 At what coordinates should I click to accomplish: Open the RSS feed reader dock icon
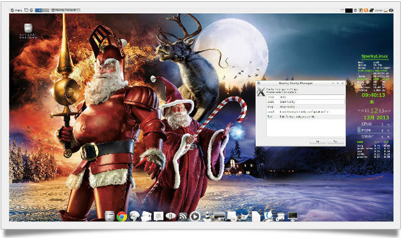182,216
